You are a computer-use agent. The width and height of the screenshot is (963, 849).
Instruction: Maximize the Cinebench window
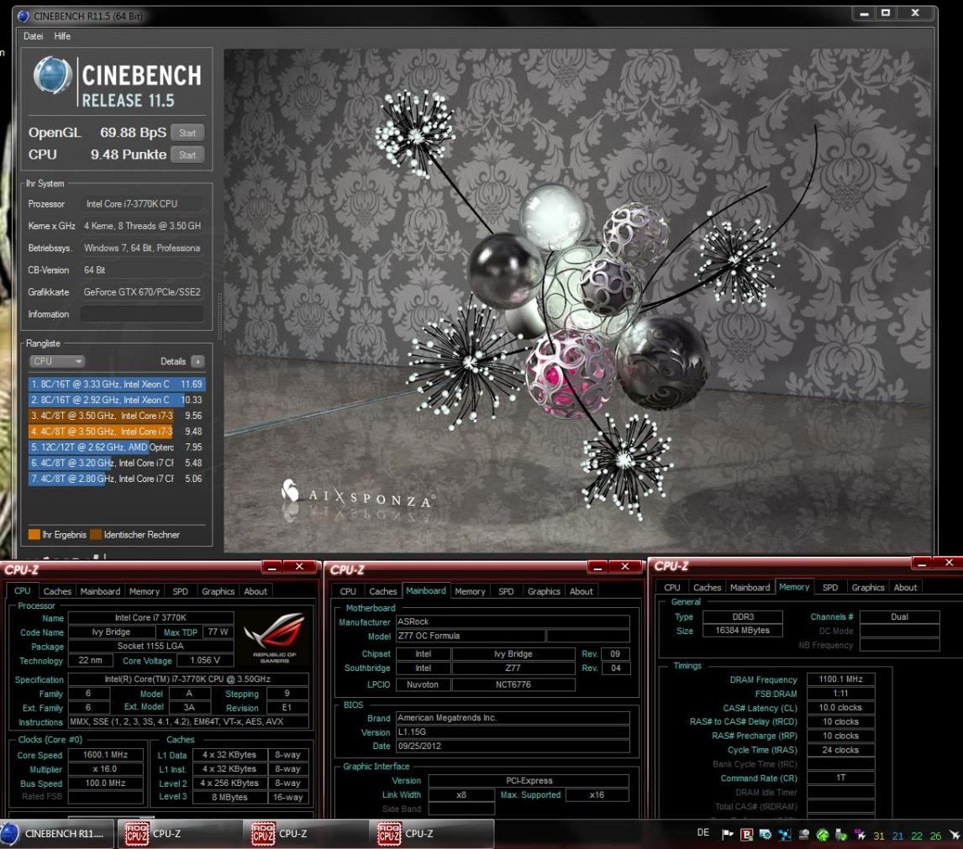pos(886,13)
